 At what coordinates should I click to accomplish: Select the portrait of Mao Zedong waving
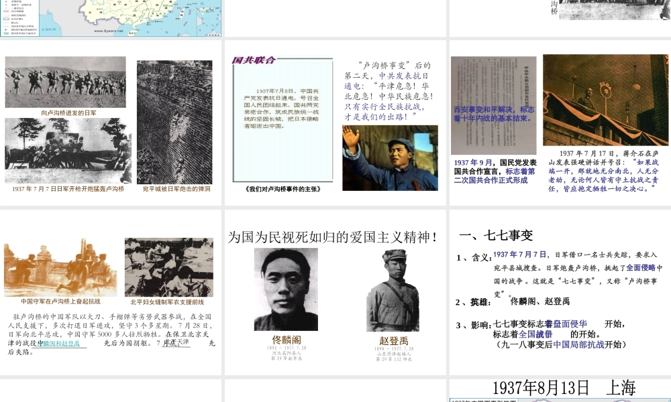(390, 157)
